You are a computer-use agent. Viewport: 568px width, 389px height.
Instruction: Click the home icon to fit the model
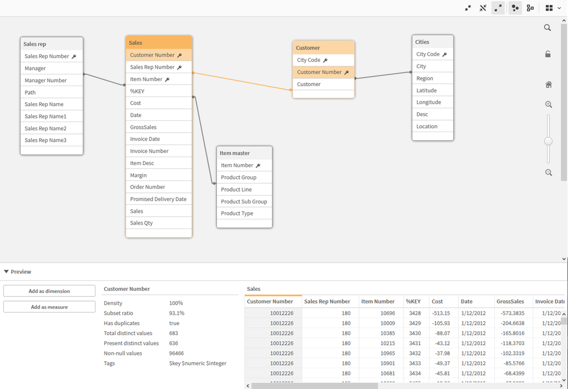pyautogui.click(x=548, y=84)
